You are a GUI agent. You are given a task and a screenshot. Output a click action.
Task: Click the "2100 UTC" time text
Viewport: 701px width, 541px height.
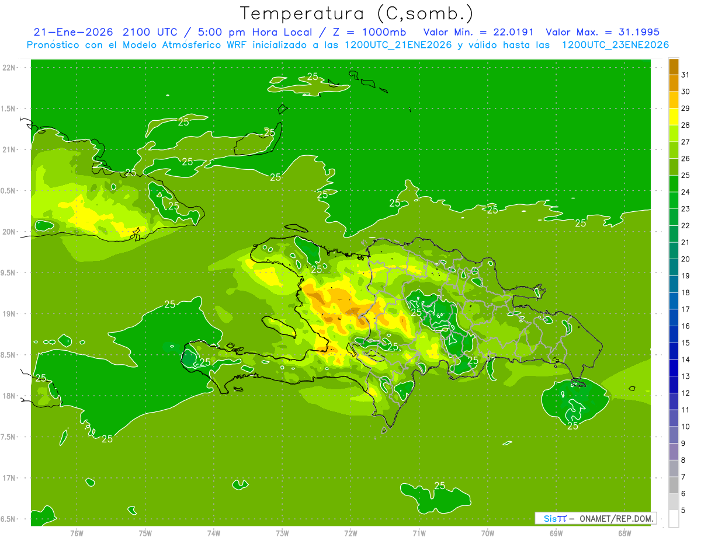click(x=149, y=32)
